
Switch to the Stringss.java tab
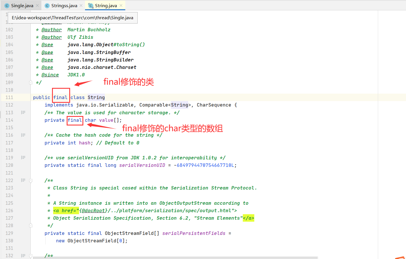tap(64, 5)
